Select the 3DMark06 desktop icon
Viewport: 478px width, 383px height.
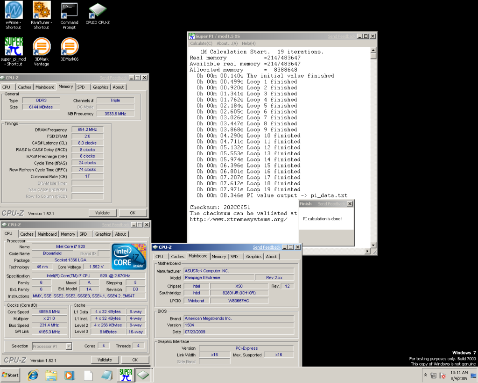[x=70, y=50]
